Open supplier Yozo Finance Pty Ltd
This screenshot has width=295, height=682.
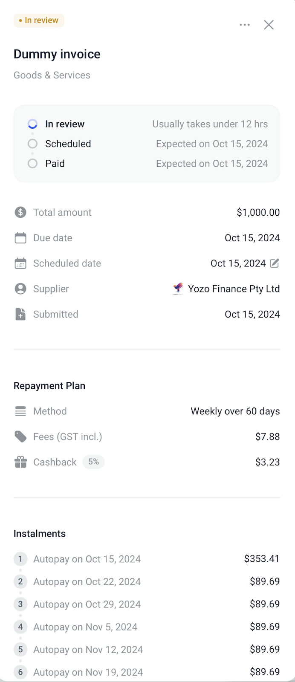pos(234,289)
